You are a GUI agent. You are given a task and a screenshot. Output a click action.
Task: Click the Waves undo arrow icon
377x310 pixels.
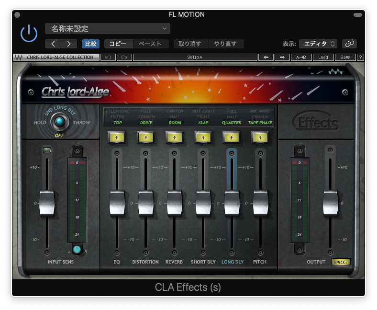[x=108, y=57]
